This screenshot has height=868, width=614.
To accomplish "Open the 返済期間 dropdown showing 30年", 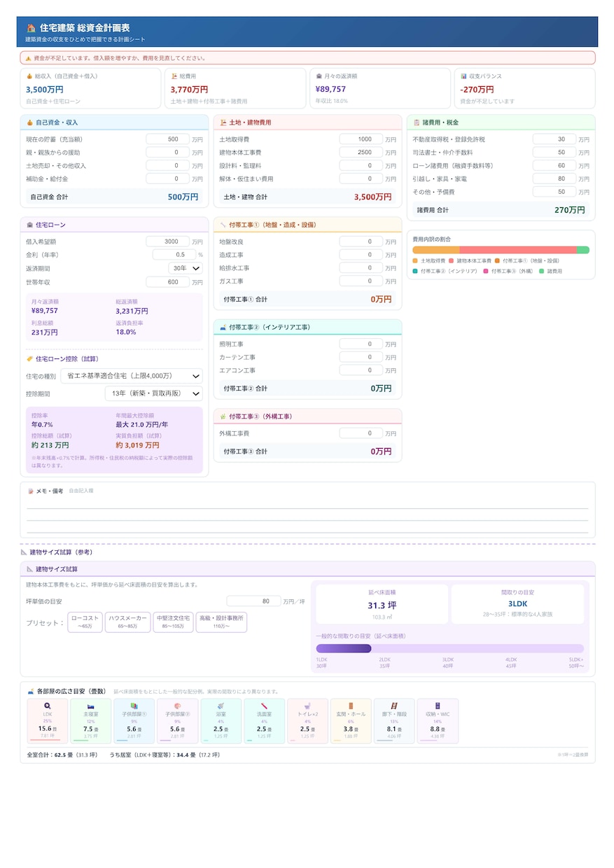I will [186, 268].
